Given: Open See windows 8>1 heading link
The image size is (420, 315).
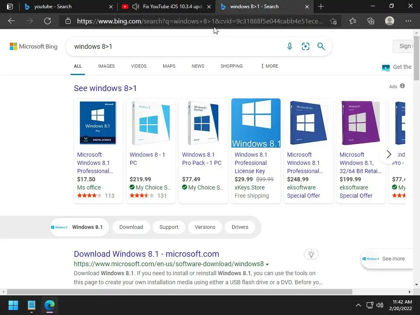Looking at the screenshot, I should coord(105,88).
